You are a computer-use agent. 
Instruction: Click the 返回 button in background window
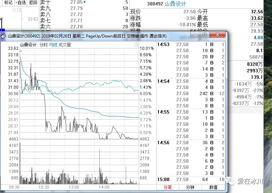click(x=33, y=2)
